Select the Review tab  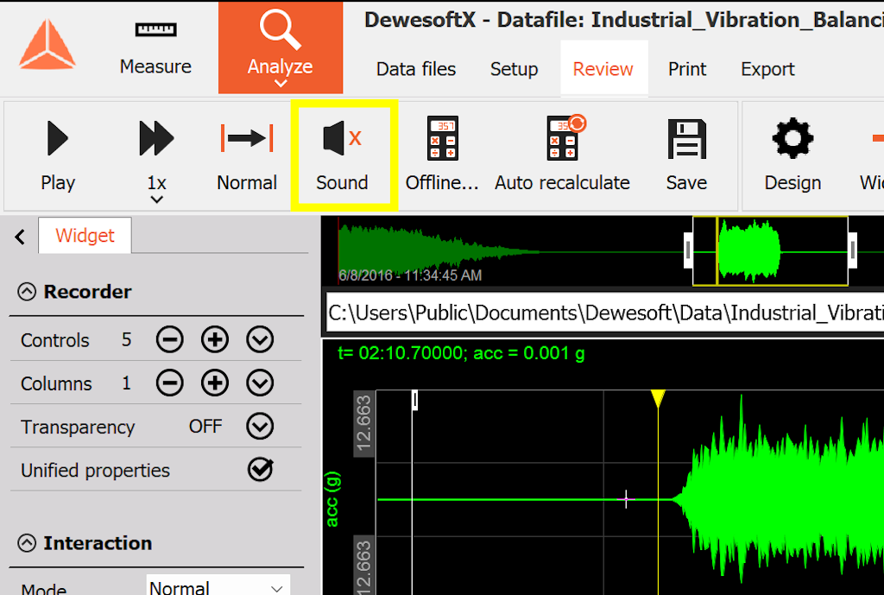click(603, 69)
